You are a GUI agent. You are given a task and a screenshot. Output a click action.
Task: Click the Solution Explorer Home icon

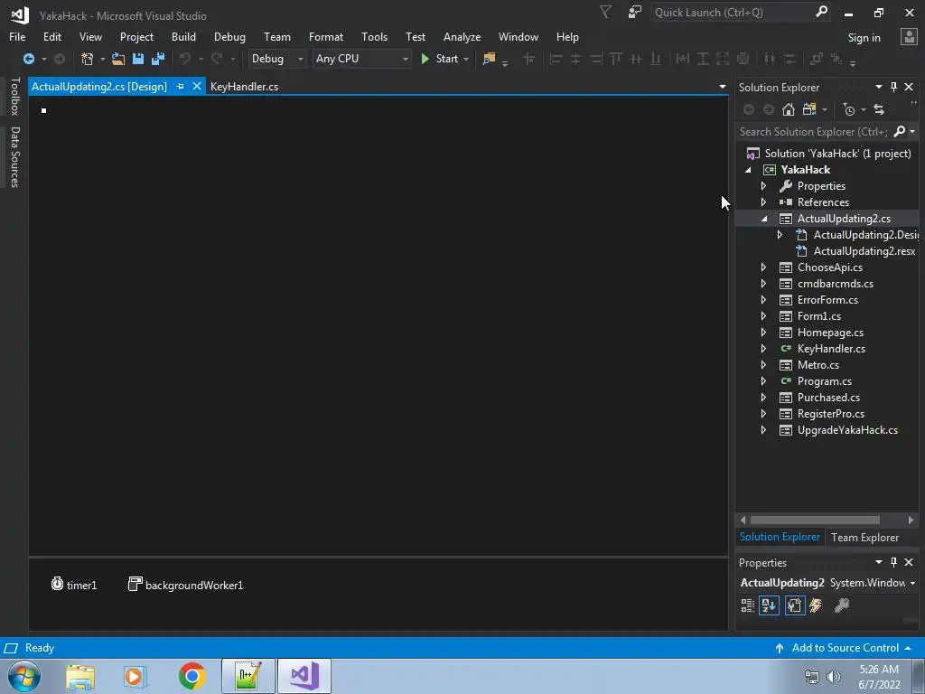pyautogui.click(x=788, y=109)
